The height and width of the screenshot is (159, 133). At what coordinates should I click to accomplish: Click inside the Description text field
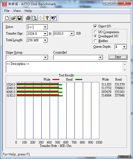(64, 67)
